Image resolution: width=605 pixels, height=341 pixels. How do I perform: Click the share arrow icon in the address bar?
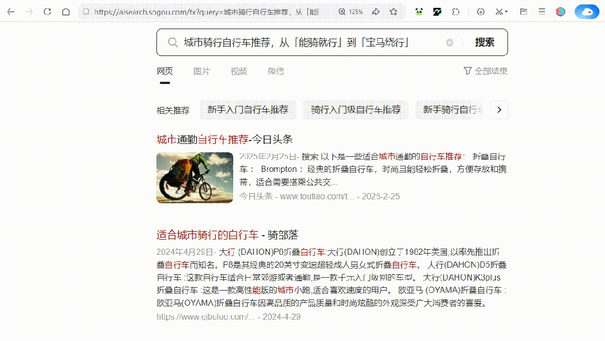click(x=376, y=12)
